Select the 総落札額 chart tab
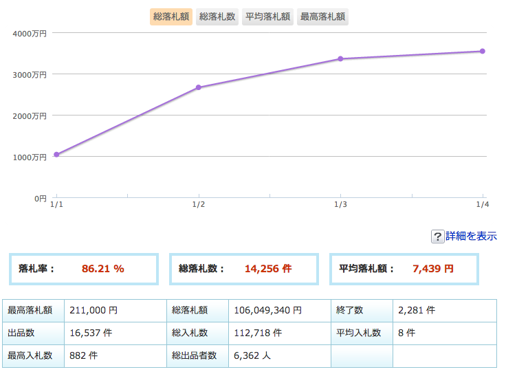 pos(171,16)
